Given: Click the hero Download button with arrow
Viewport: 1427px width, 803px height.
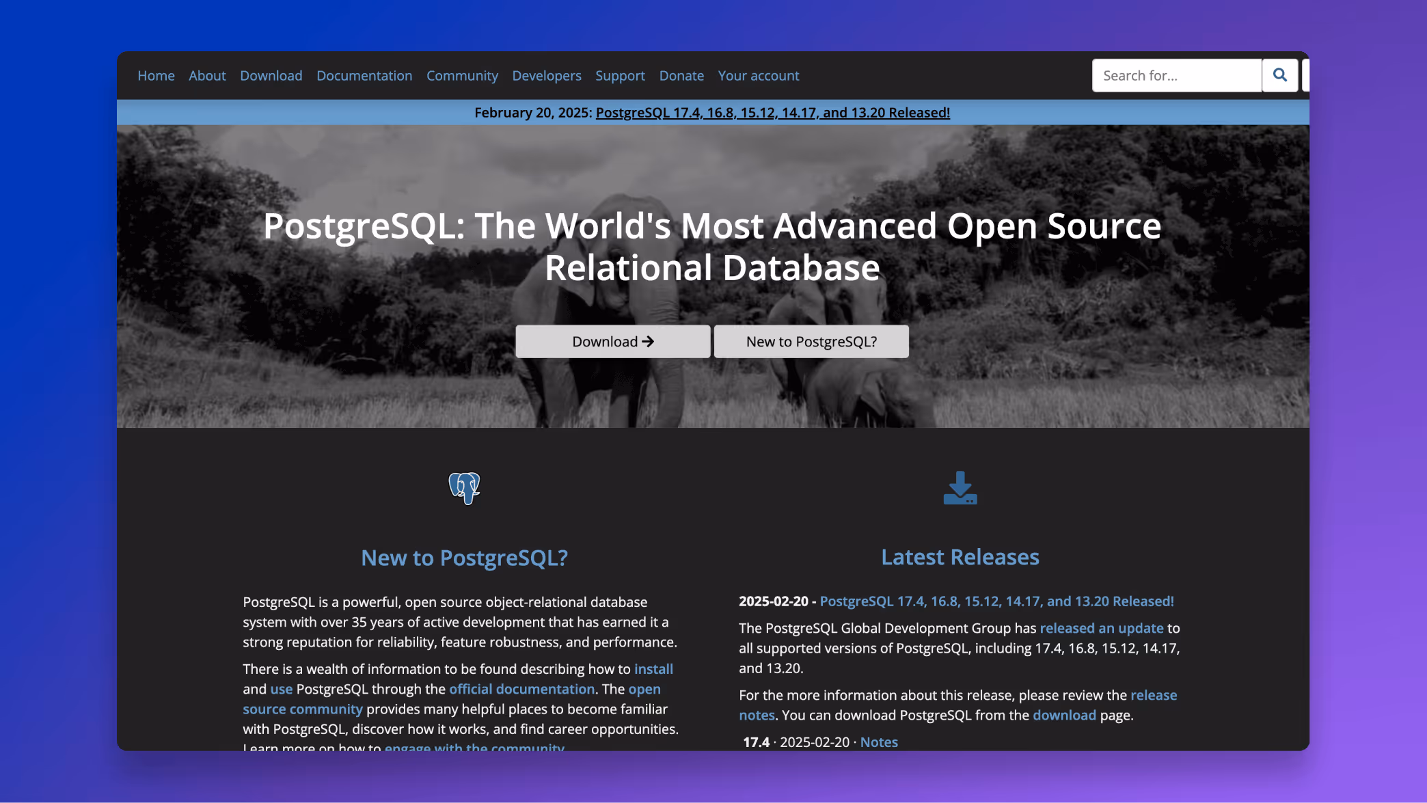Looking at the screenshot, I should pyautogui.click(x=613, y=342).
